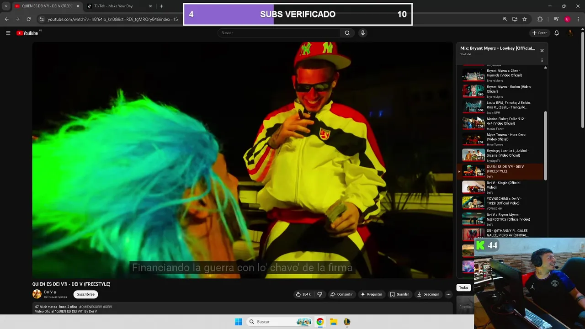This screenshot has height=329, width=585.
Task: Open File Explorer from the taskbar
Action: coord(334,322)
